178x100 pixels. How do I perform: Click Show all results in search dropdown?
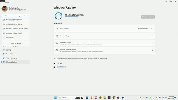tap(16, 44)
